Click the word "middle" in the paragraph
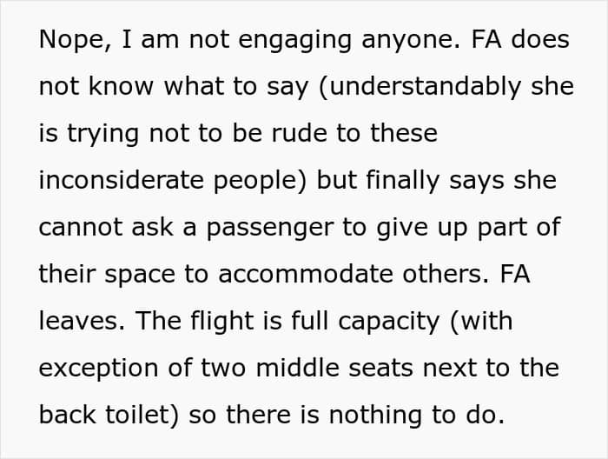This screenshot has width=608, height=459. (294, 369)
